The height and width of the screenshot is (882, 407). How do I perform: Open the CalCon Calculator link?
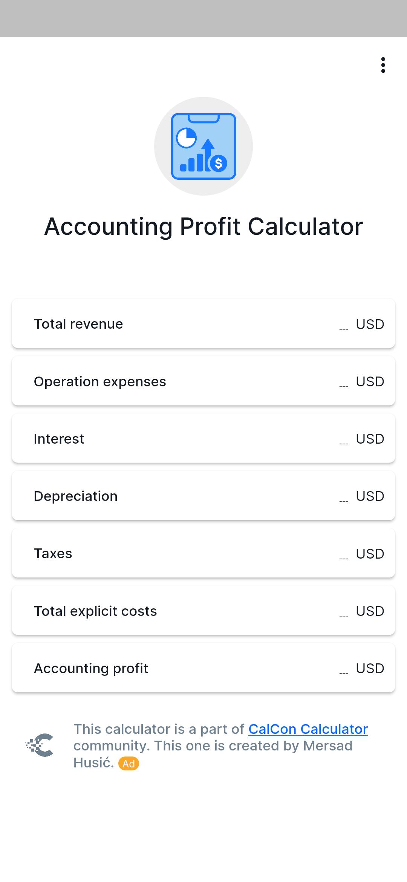point(308,729)
